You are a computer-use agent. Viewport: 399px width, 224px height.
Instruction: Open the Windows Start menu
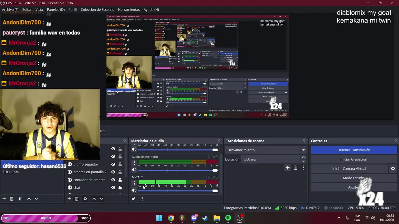point(159,218)
